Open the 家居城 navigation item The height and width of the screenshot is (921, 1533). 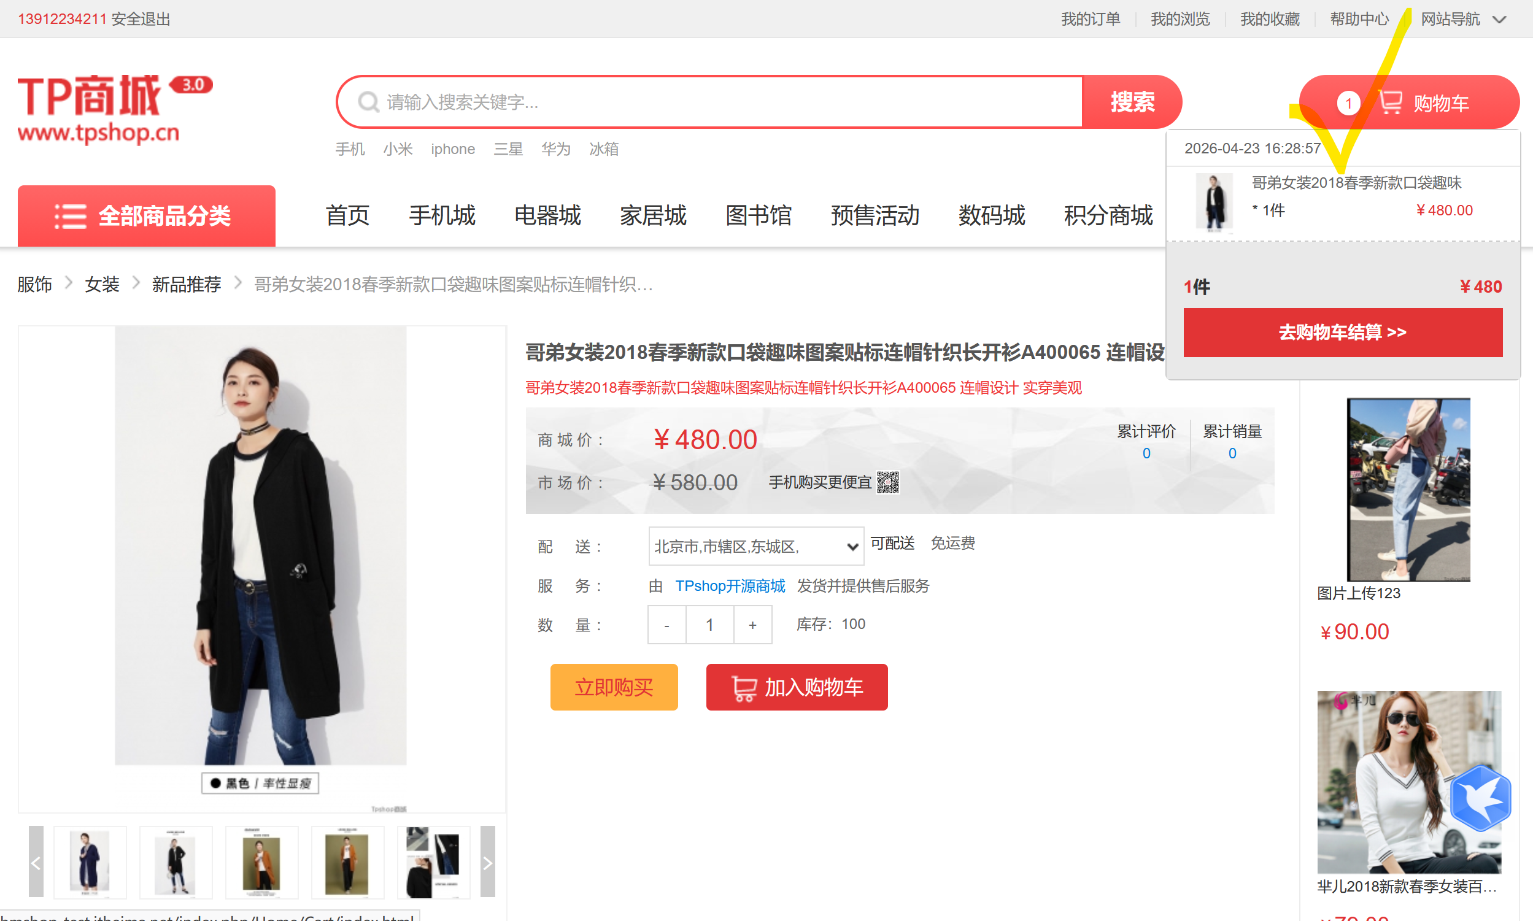(x=653, y=216)
